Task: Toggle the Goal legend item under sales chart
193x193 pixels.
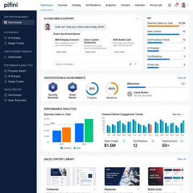Action: (x=77, y=148)
